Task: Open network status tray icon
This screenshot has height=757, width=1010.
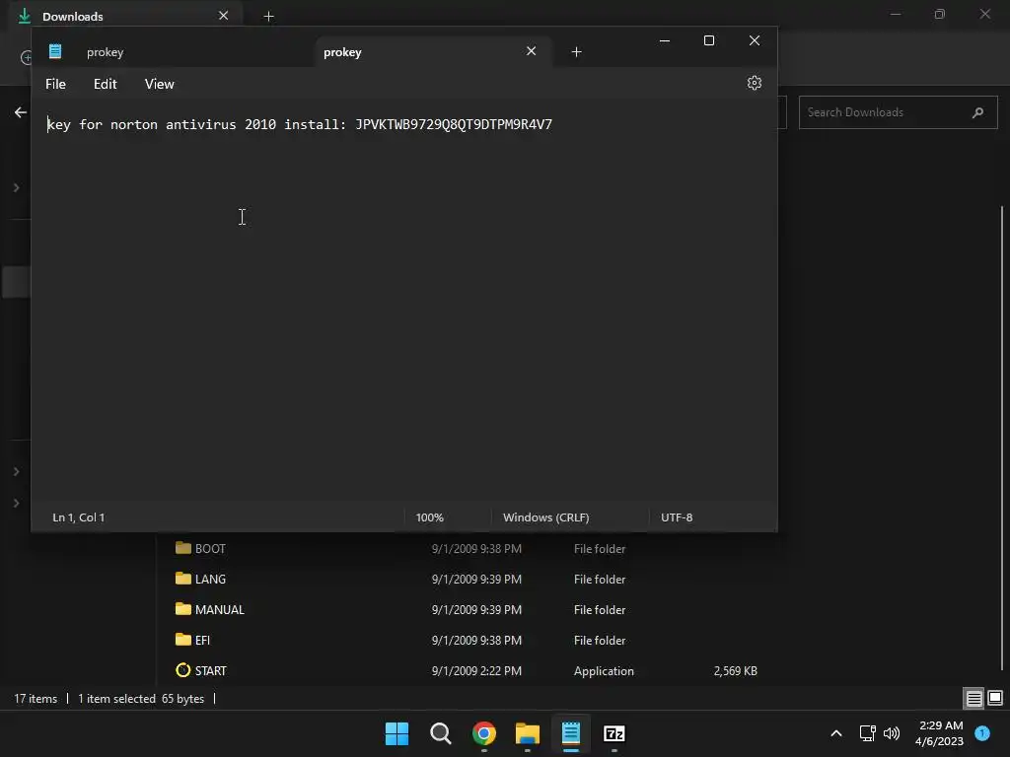Action: 867,733
